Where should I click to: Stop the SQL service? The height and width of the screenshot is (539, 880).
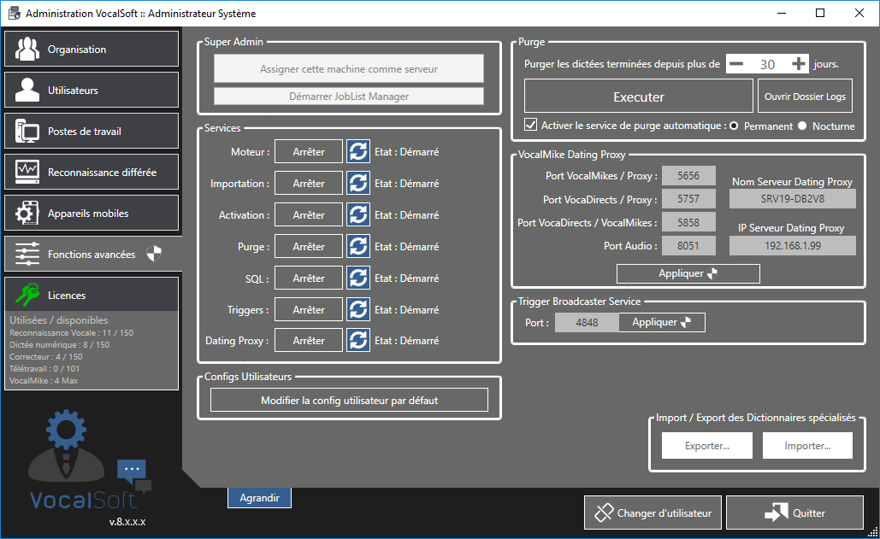coord(309,278)
